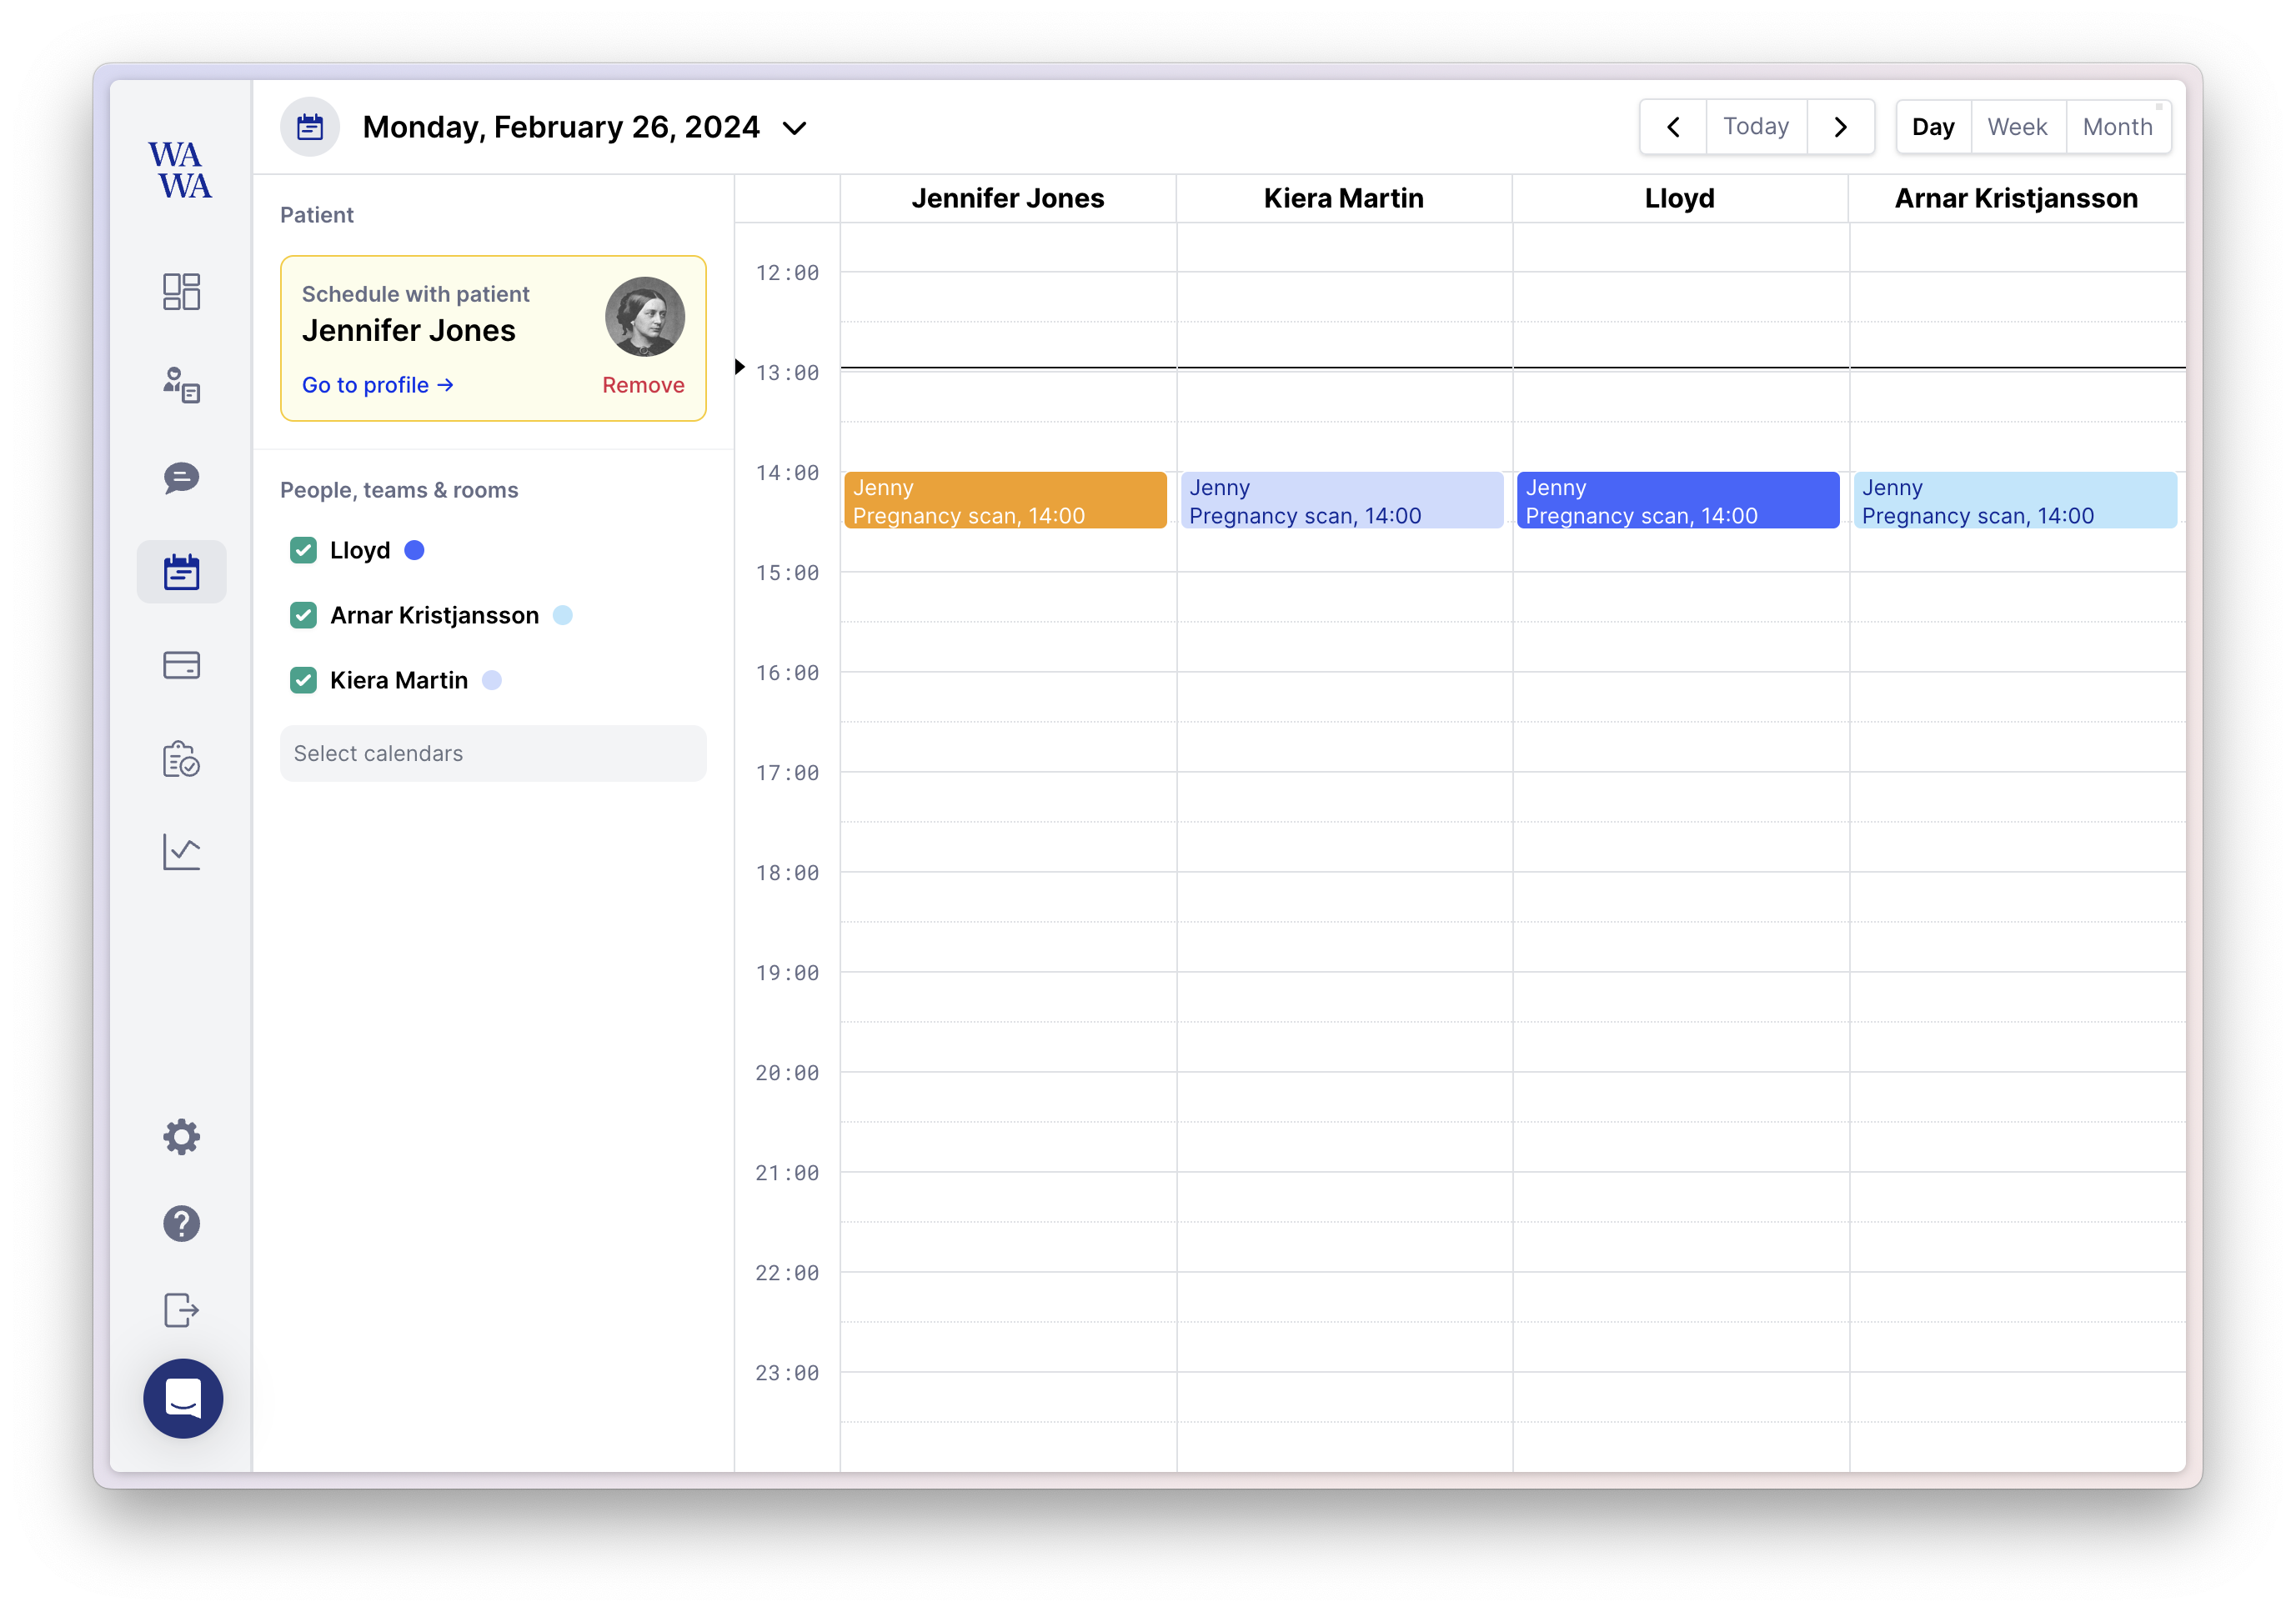Open the clipboard tasks sidebar icon

tap(181, 759)
